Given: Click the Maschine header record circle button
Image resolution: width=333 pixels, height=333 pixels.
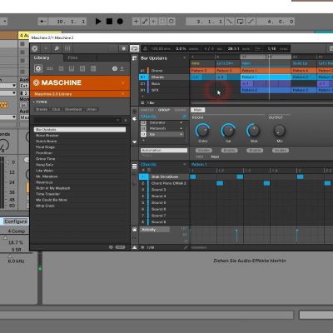Looking at the screenshot, I should click(124, 49).
